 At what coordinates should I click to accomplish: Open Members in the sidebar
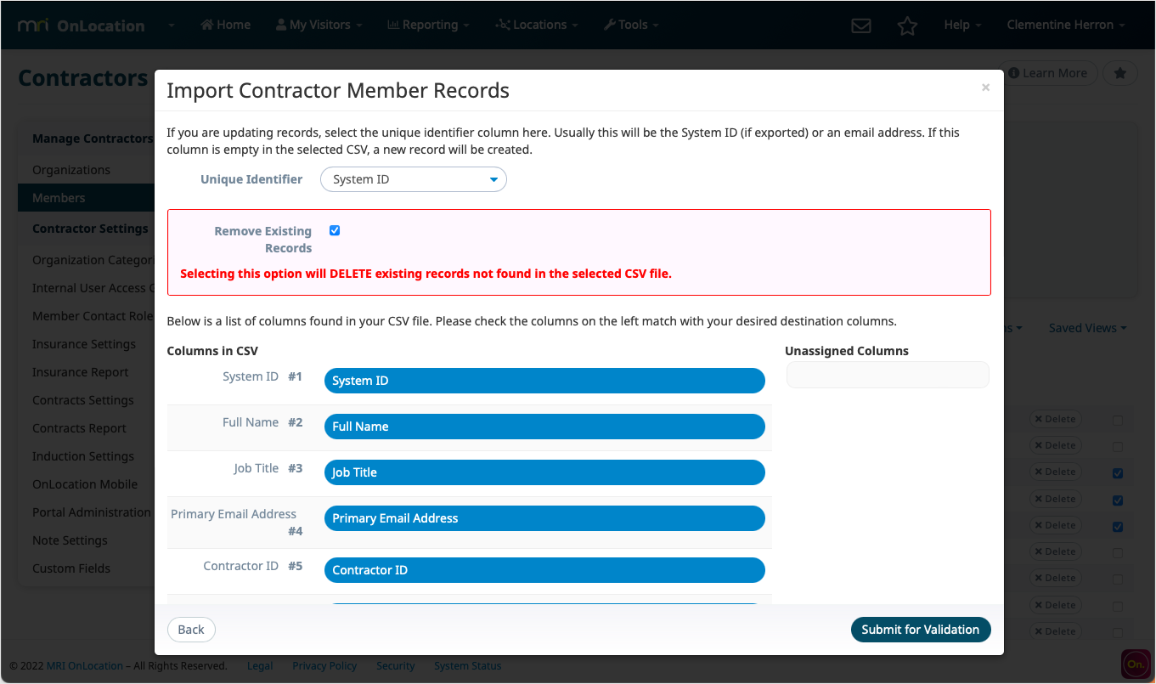click(59, 198)
